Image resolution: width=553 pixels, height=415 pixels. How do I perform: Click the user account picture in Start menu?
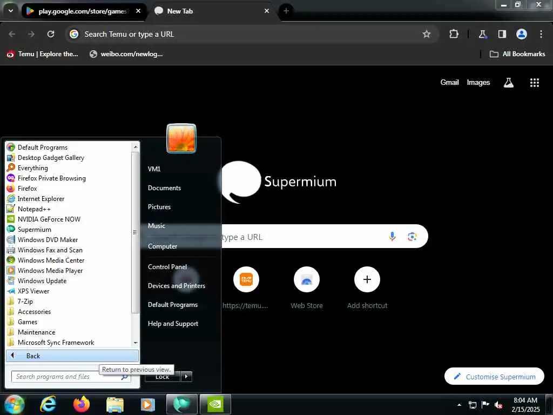pyautogui.click(x=181, y=138)
